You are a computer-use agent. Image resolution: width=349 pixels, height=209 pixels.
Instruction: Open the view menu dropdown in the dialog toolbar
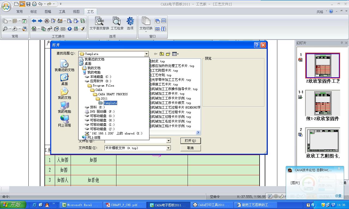pyautogui.click(x=175, y=54)
